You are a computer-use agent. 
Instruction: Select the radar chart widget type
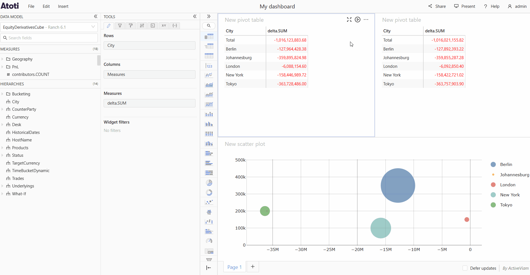pyautogui.click(x=209, y=212)
